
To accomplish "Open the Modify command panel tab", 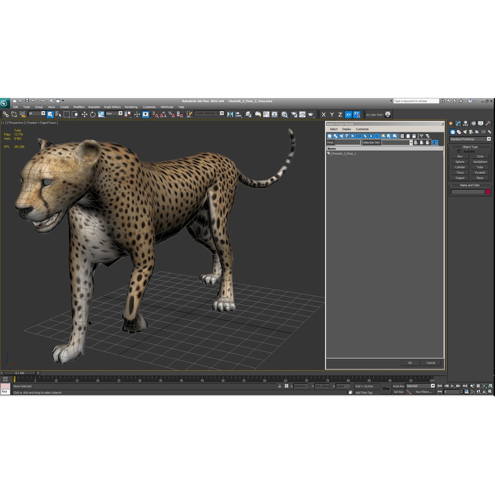I will tap(458, 123).
